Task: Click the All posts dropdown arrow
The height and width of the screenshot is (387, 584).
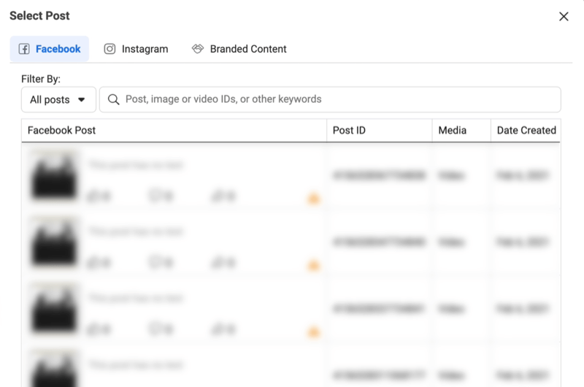Action: click(81, 100)
